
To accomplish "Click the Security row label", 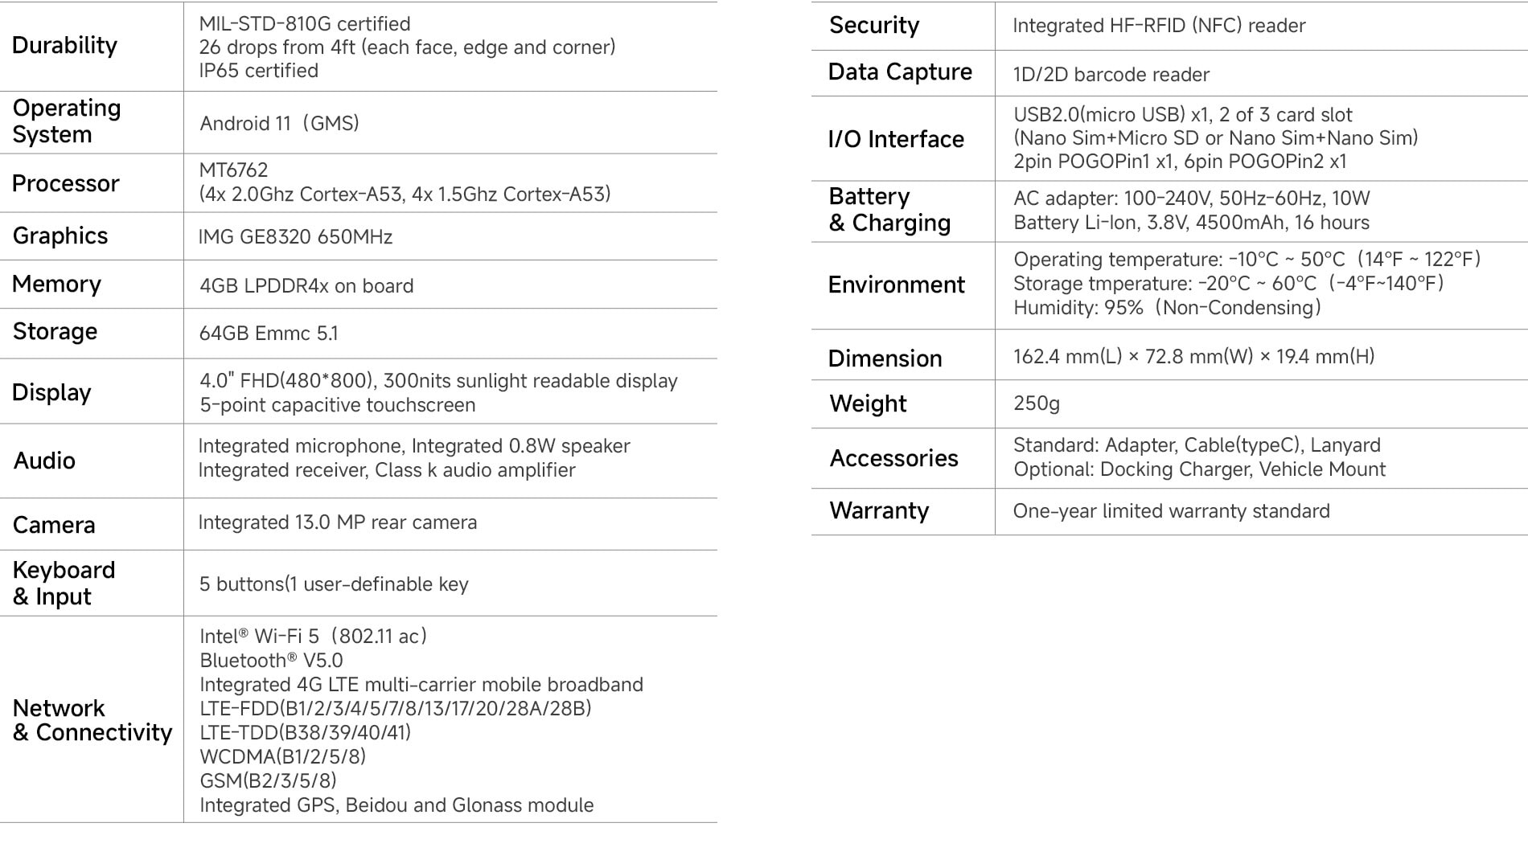I will pyautogui.click(x=874, y=25).
